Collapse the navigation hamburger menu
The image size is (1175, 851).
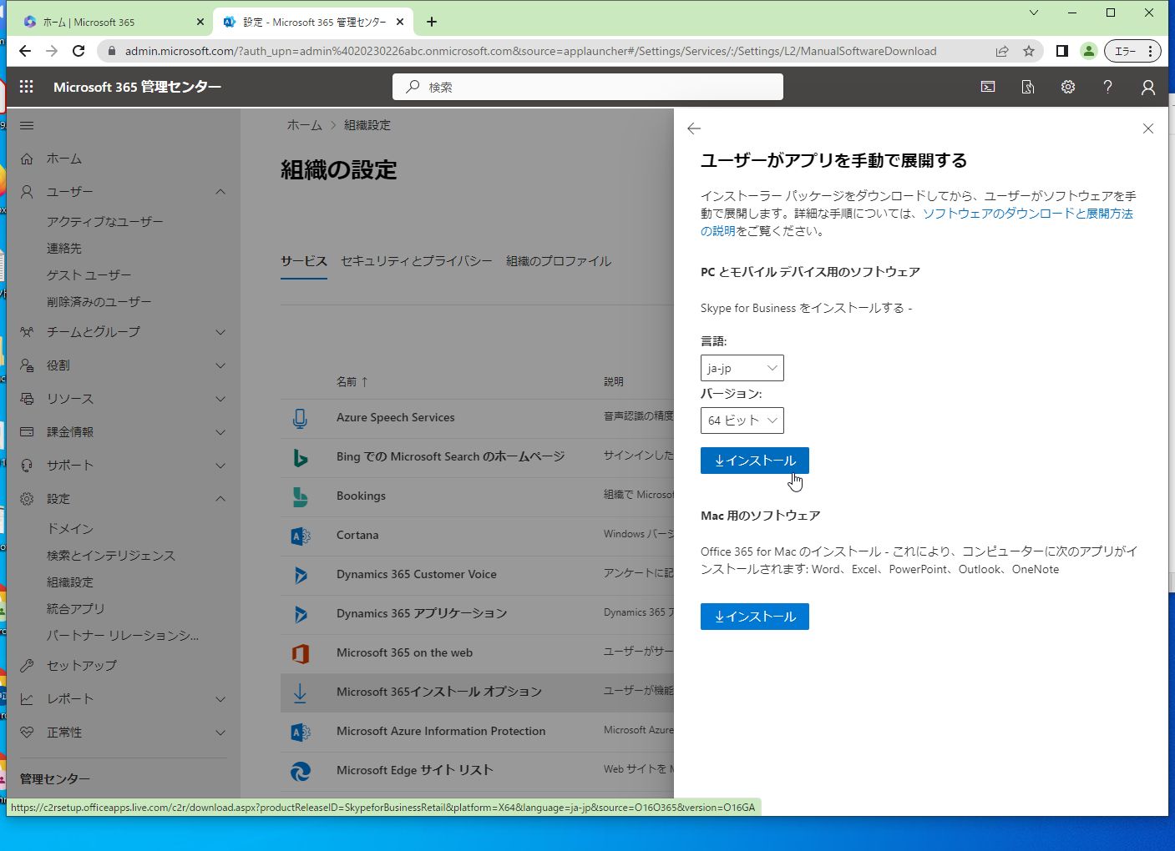pos(27,126)
